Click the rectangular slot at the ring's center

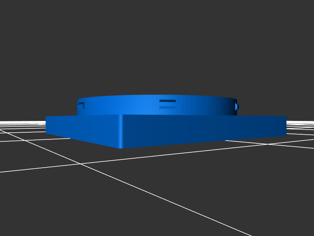(x=168, y=104)
